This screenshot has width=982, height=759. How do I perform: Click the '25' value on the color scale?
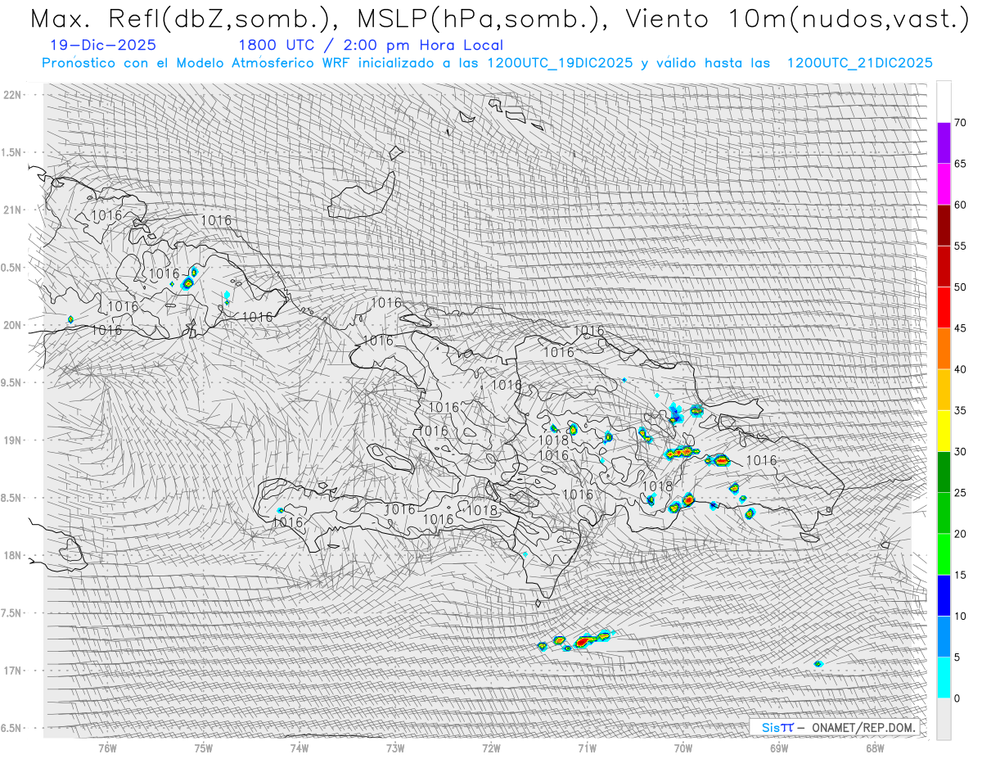point(960,493)
